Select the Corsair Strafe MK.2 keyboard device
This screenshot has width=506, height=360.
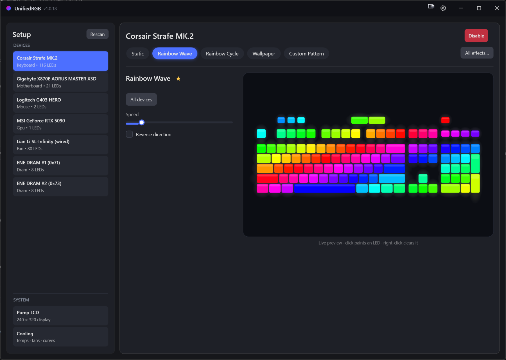[60, 61]
